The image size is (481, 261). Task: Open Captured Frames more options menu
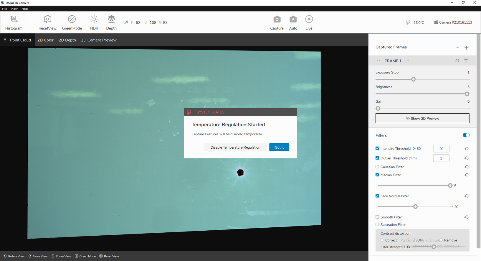point(457,47)
